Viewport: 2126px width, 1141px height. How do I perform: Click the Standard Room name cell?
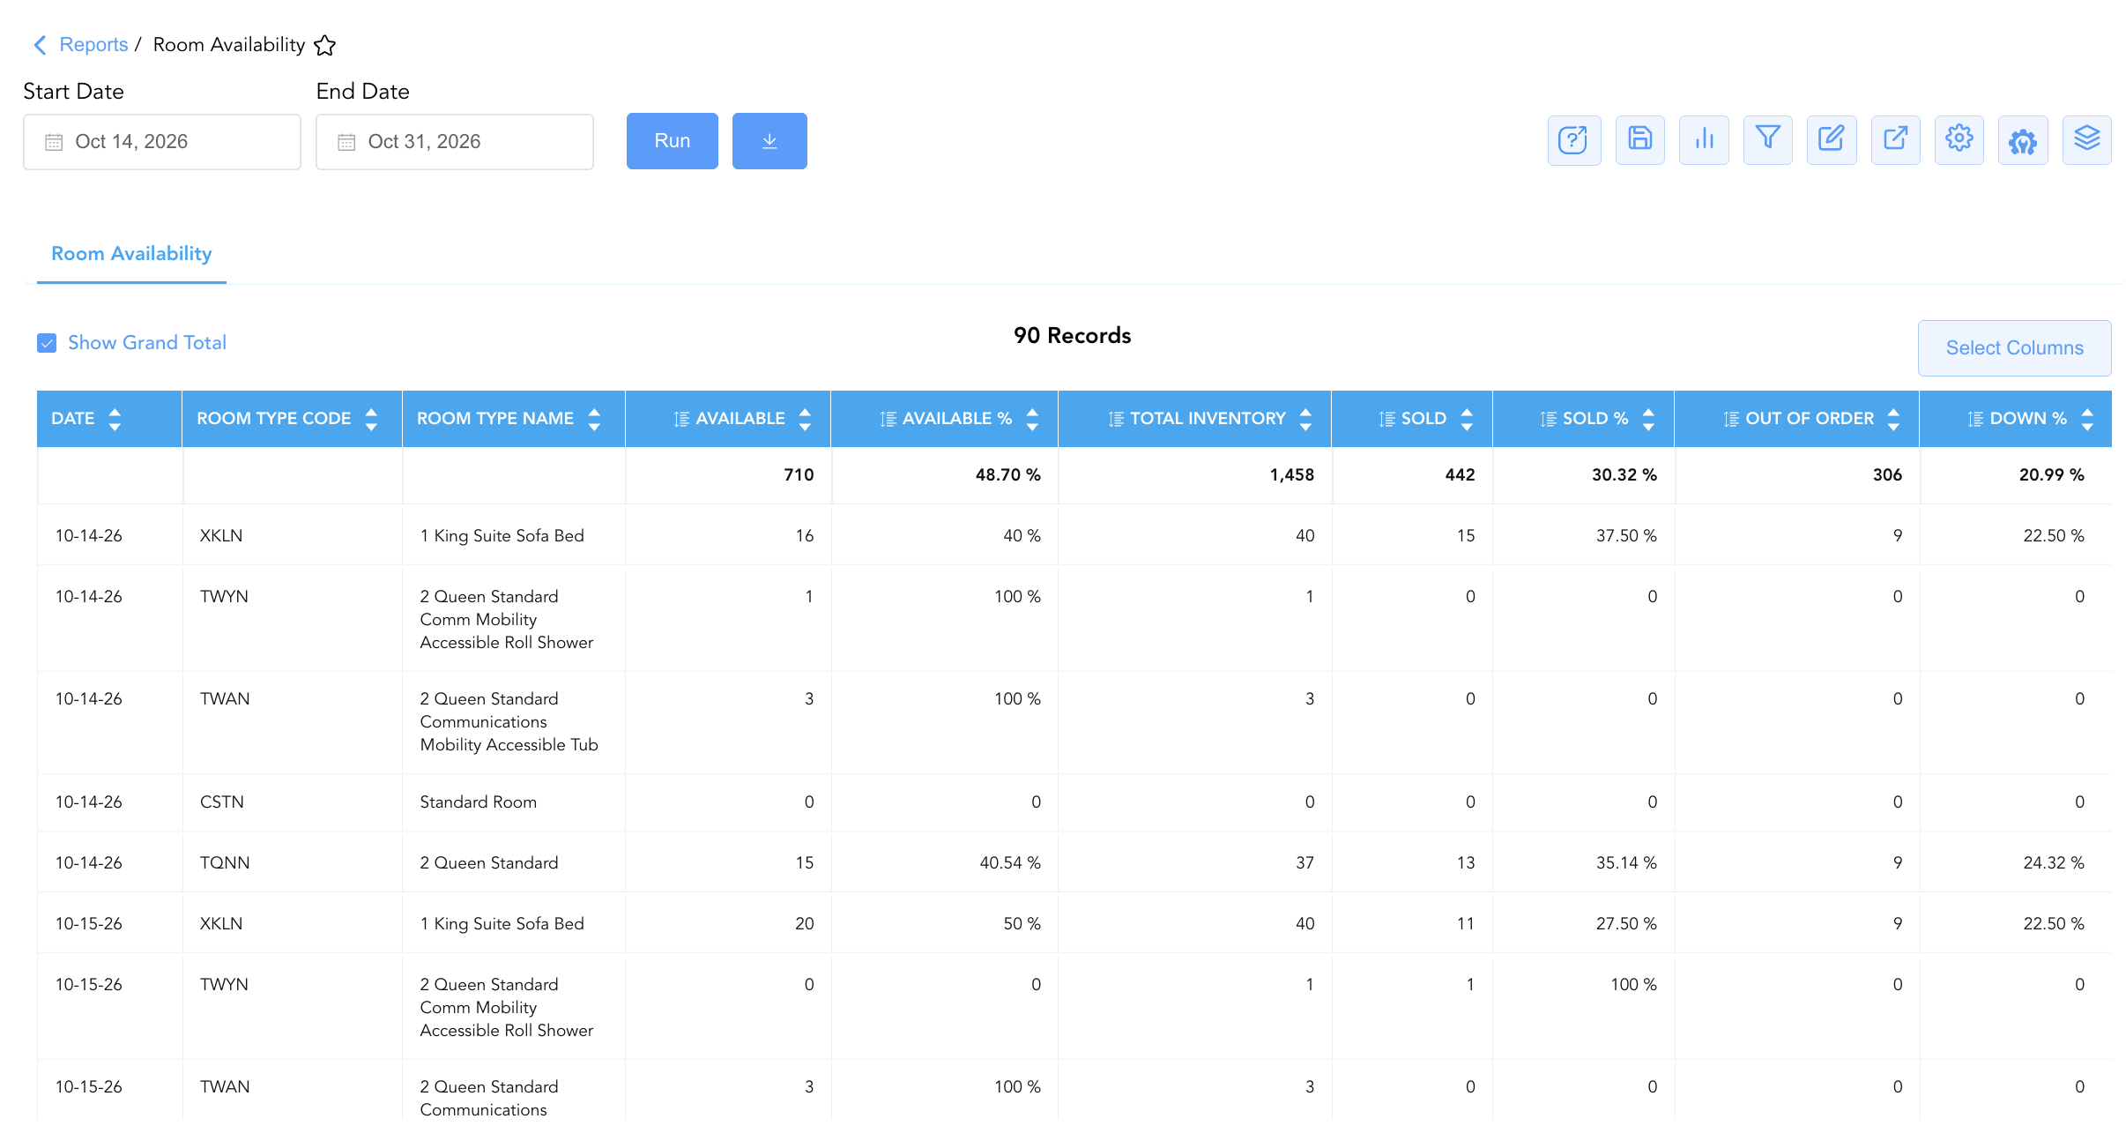[514, 802]
